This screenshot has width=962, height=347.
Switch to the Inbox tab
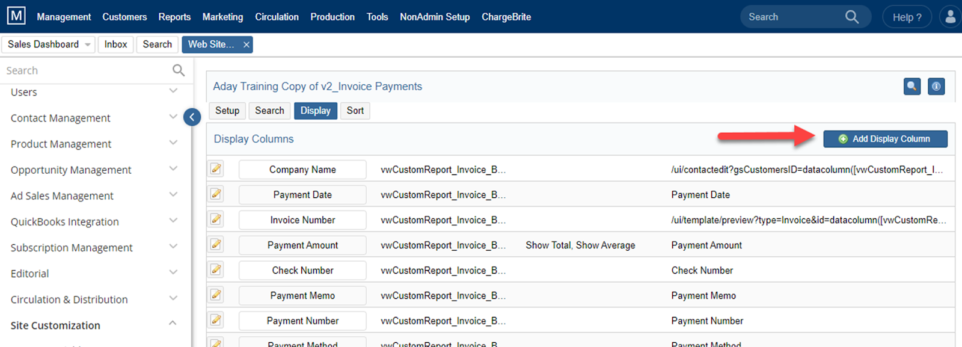[x=115, y=45]
